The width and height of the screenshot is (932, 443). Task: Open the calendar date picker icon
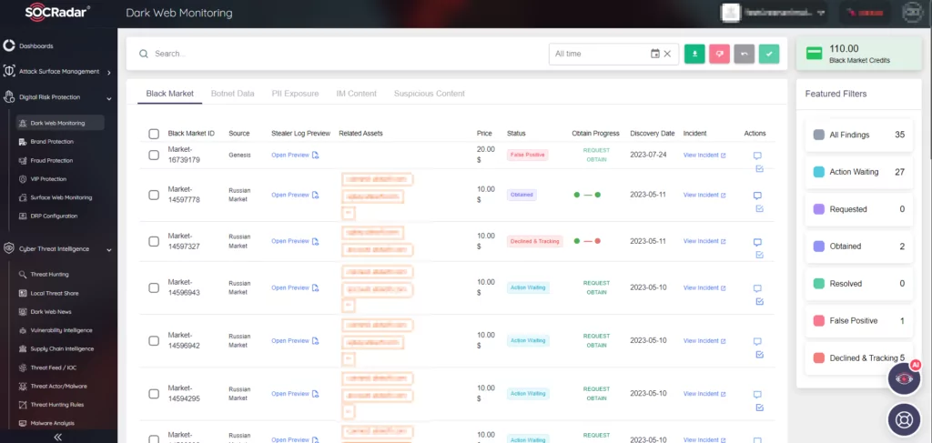tap(655, 54)
